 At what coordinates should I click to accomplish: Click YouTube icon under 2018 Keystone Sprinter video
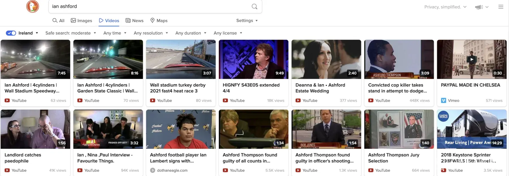click(x=443, y=170)
